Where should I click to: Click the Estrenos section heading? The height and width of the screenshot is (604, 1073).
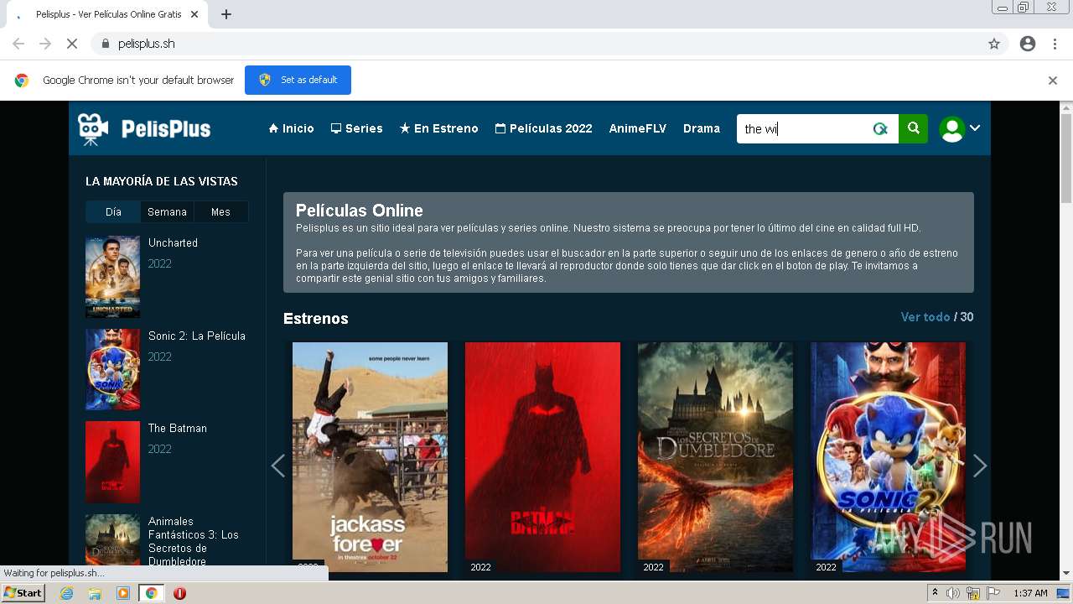click(316, 319)
